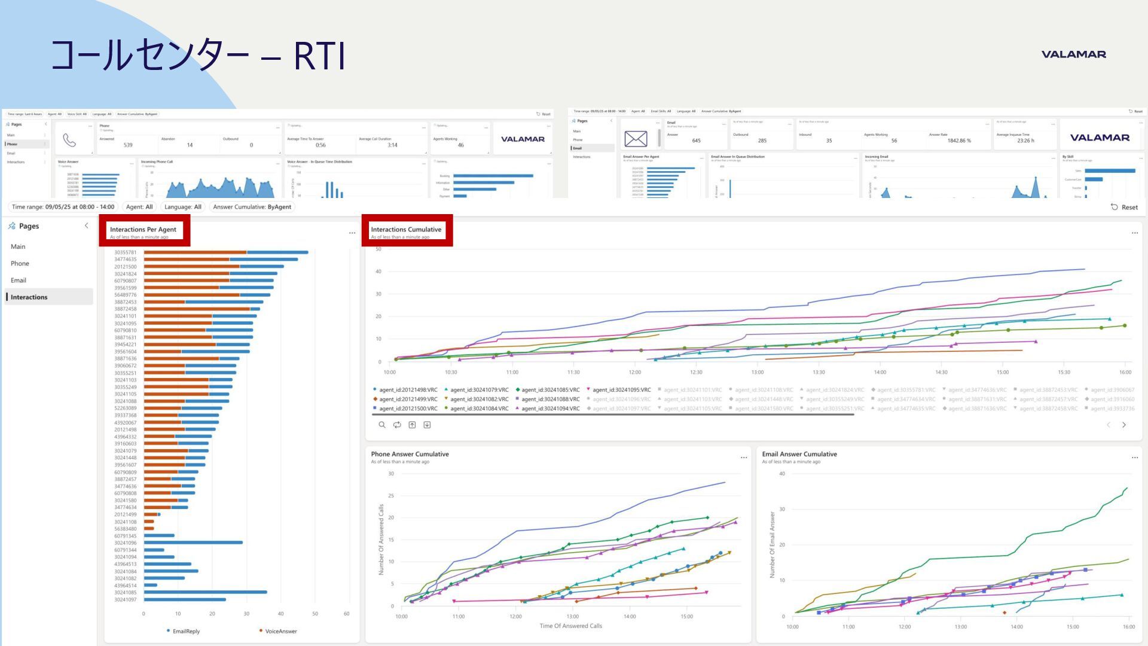
Task: Open Answer Cumulative: ByAgent parameter
Action: [252, 207]
